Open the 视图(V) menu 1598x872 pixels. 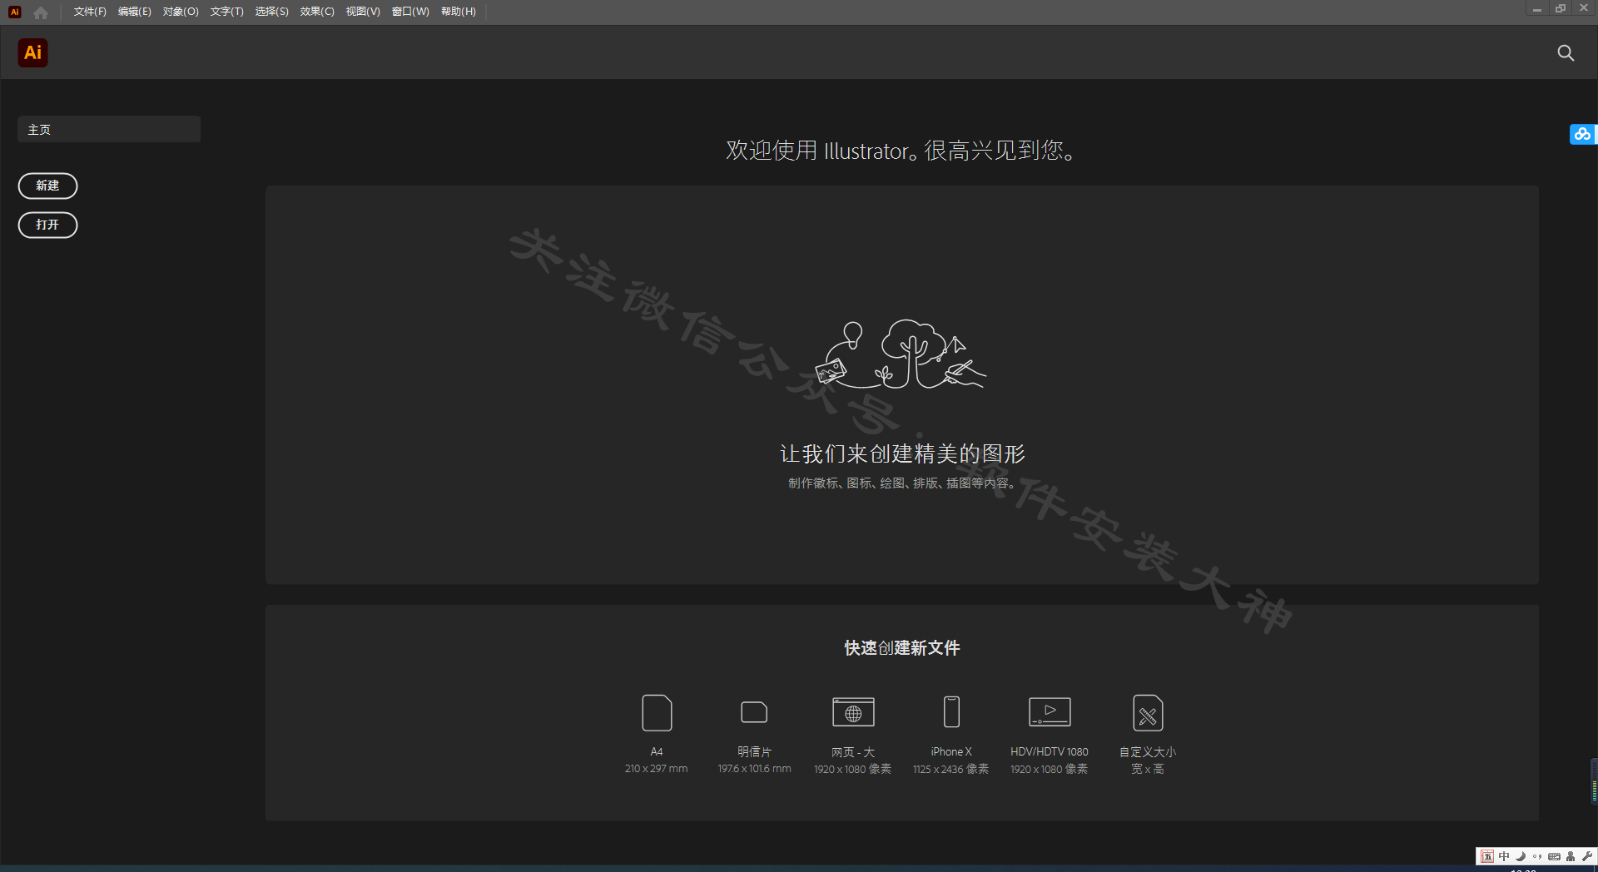363,12
